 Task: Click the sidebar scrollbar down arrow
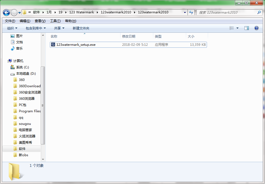43,159
